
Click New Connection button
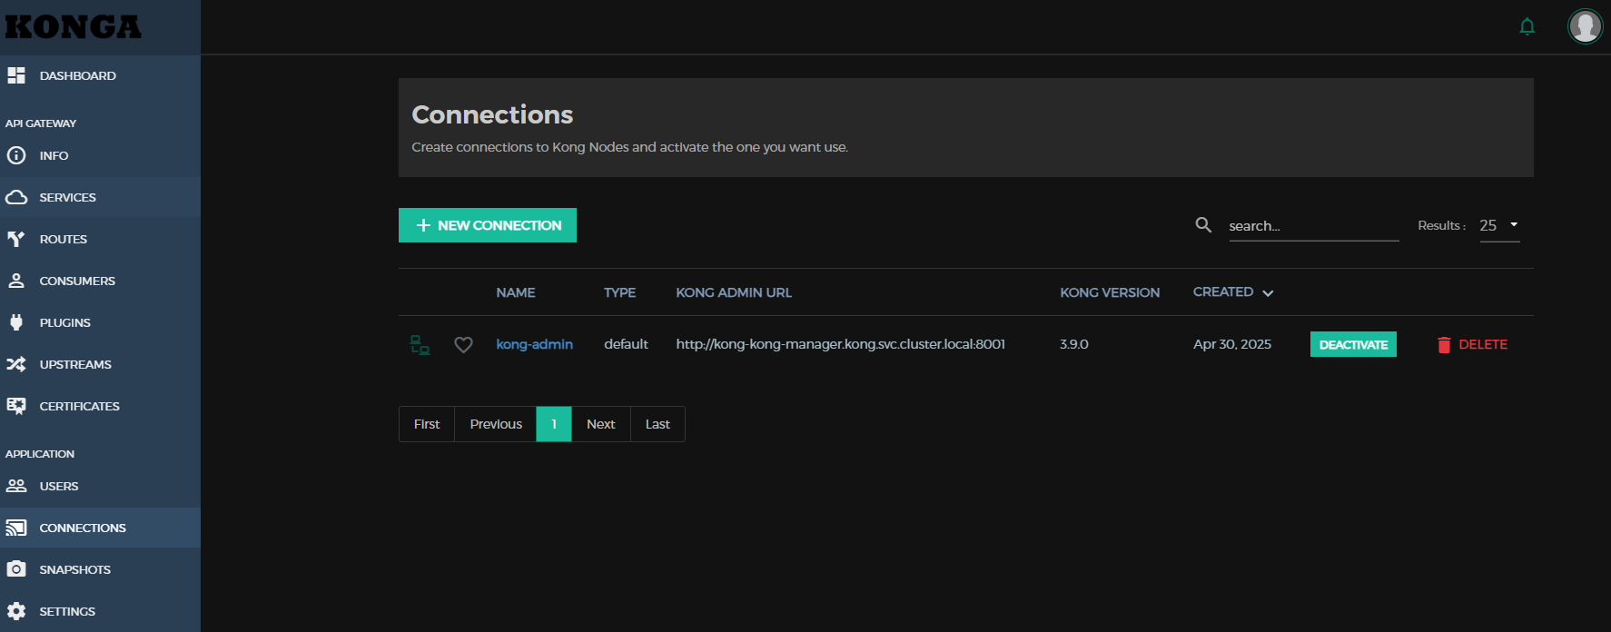(x=488, y=225)
